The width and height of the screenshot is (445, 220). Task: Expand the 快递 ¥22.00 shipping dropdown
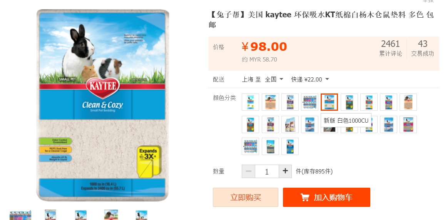[x=310, y=79]
